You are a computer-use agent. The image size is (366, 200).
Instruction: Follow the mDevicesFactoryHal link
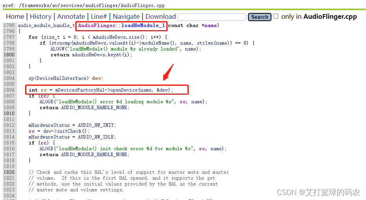80,90
